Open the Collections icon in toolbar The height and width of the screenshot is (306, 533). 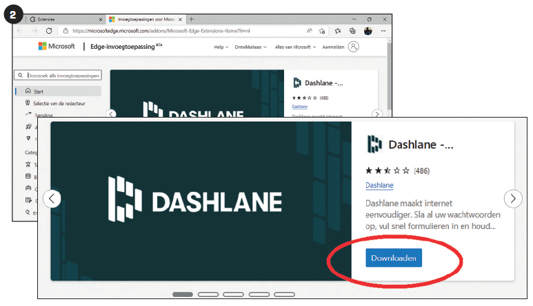[352, 31]
